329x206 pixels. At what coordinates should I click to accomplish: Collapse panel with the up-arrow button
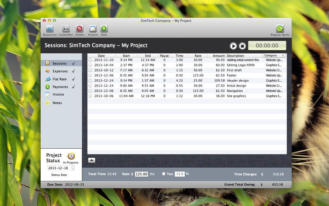(92, 160)
